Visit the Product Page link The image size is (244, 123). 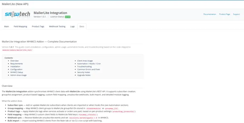(224, 14)
